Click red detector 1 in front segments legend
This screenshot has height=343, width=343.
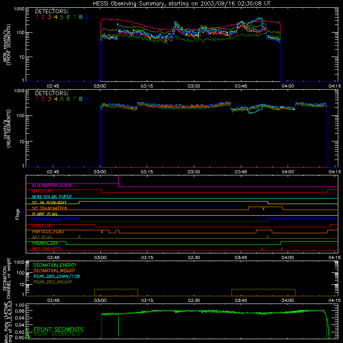point(37,17)
